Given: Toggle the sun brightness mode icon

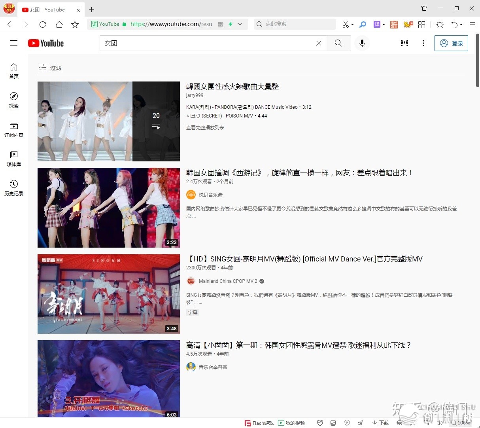Looking at the screenshot, I should (x=440, y=25).
